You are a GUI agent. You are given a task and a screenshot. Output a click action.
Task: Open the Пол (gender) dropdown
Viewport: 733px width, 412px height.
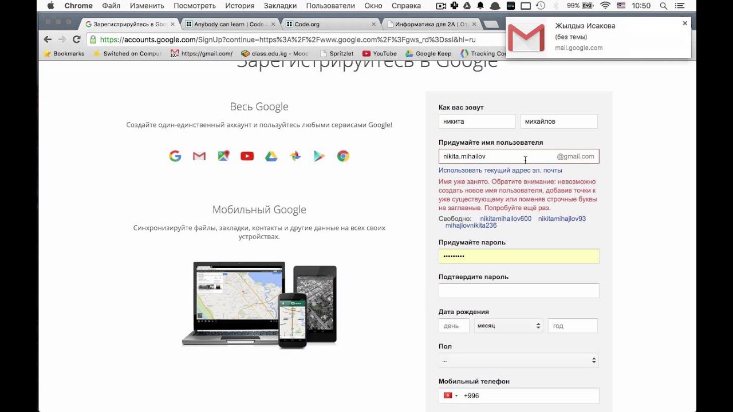[519, 360]
